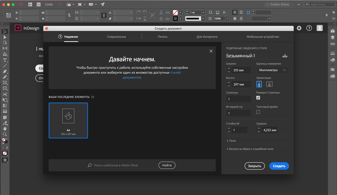Open the user account icon

319,28
